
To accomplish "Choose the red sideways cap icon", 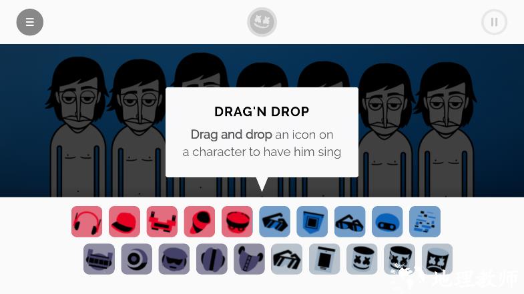I will pyautogui.click(x=200, y=221).
